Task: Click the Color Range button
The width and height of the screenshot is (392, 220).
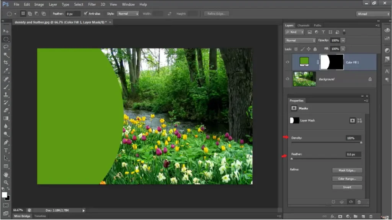Action: coord(347,179)
